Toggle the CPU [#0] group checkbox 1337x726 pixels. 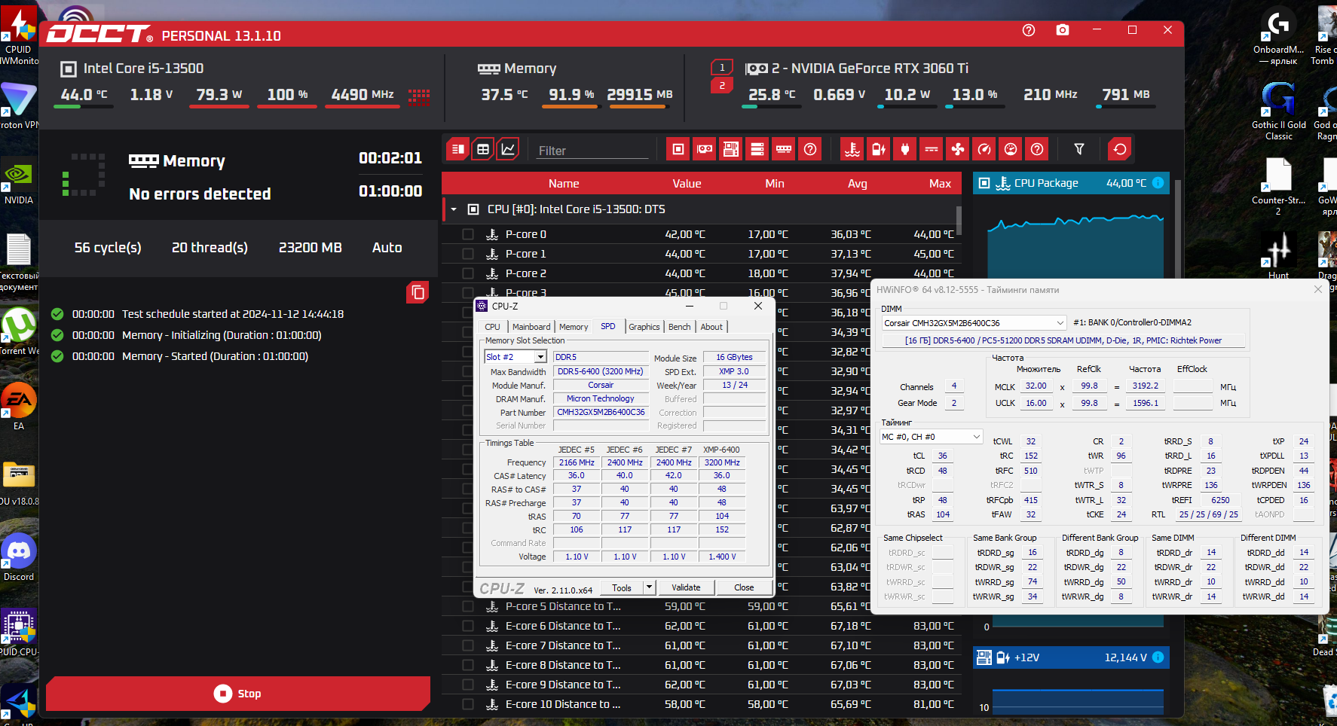473,209
